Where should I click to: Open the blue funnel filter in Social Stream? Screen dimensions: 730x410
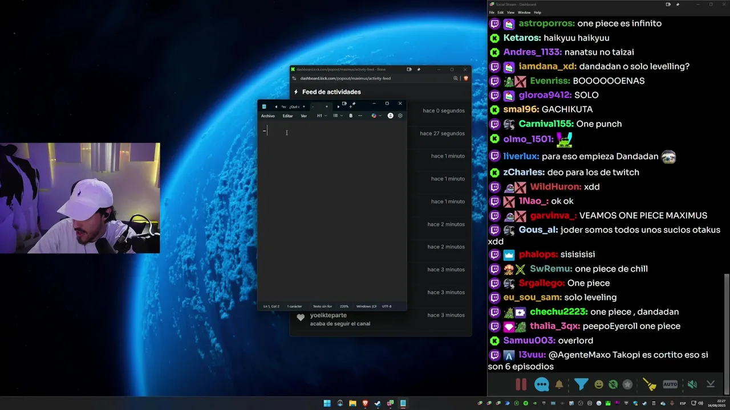point(581,384)
